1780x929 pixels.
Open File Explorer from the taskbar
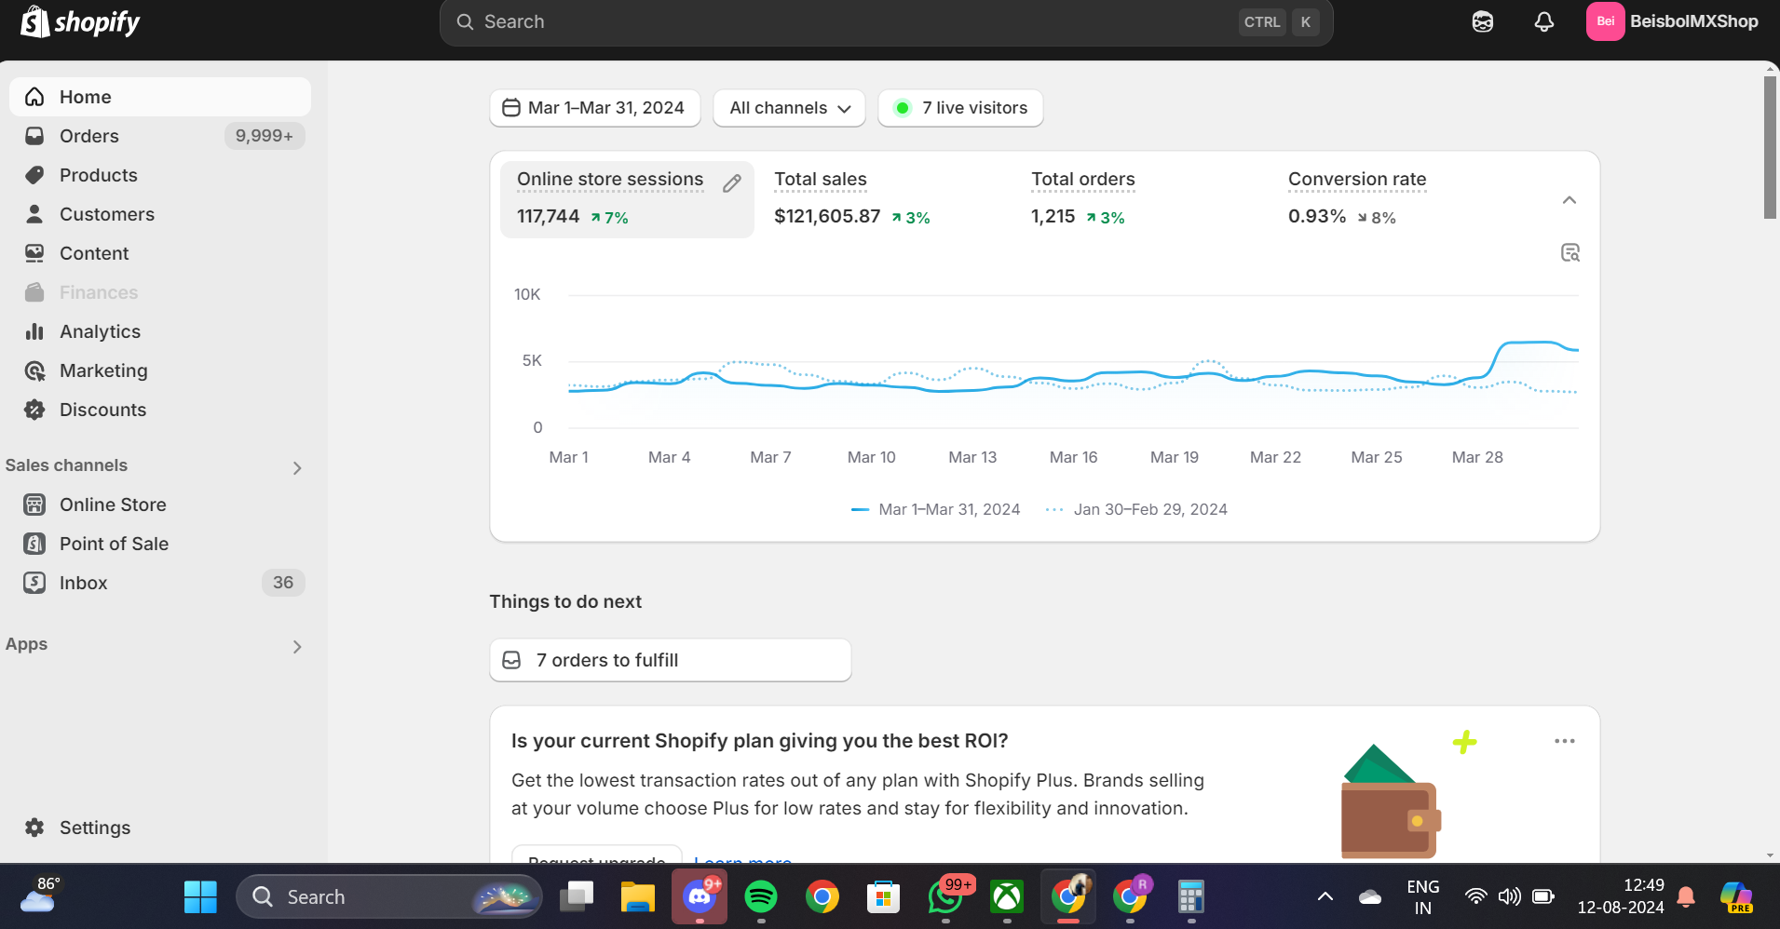pos(638,896)
